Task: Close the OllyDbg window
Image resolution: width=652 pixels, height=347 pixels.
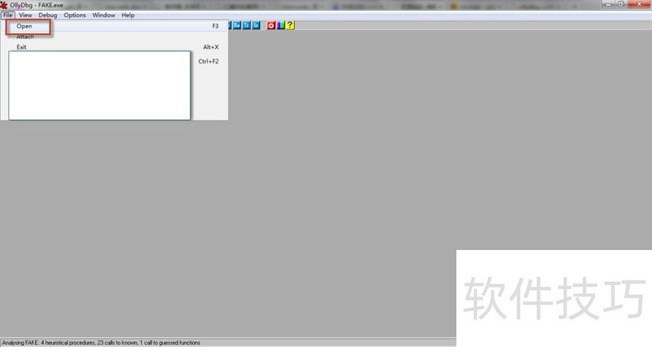Action: pyautogui.click(x=639, y=4)
